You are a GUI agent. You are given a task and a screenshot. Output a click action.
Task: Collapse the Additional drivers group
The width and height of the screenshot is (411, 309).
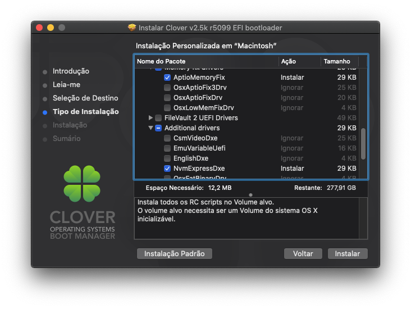pos(150,128)
